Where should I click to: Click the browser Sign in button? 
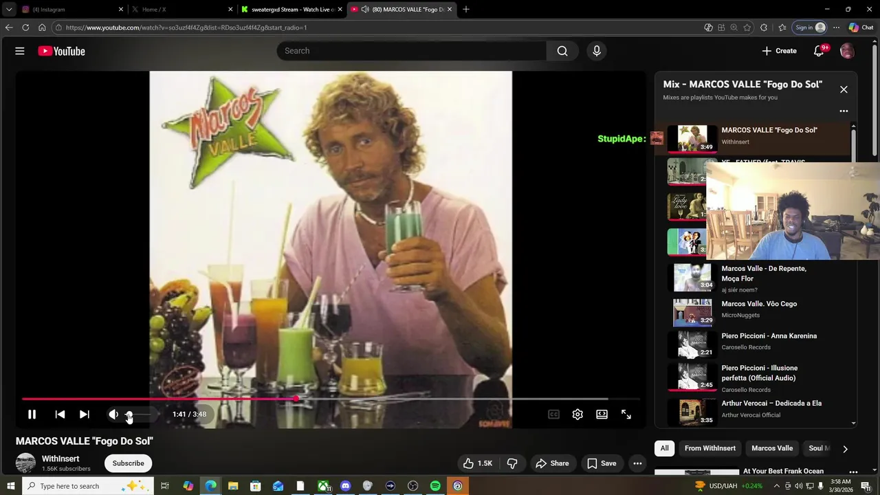pyautogui.click(x=810, y=27)
